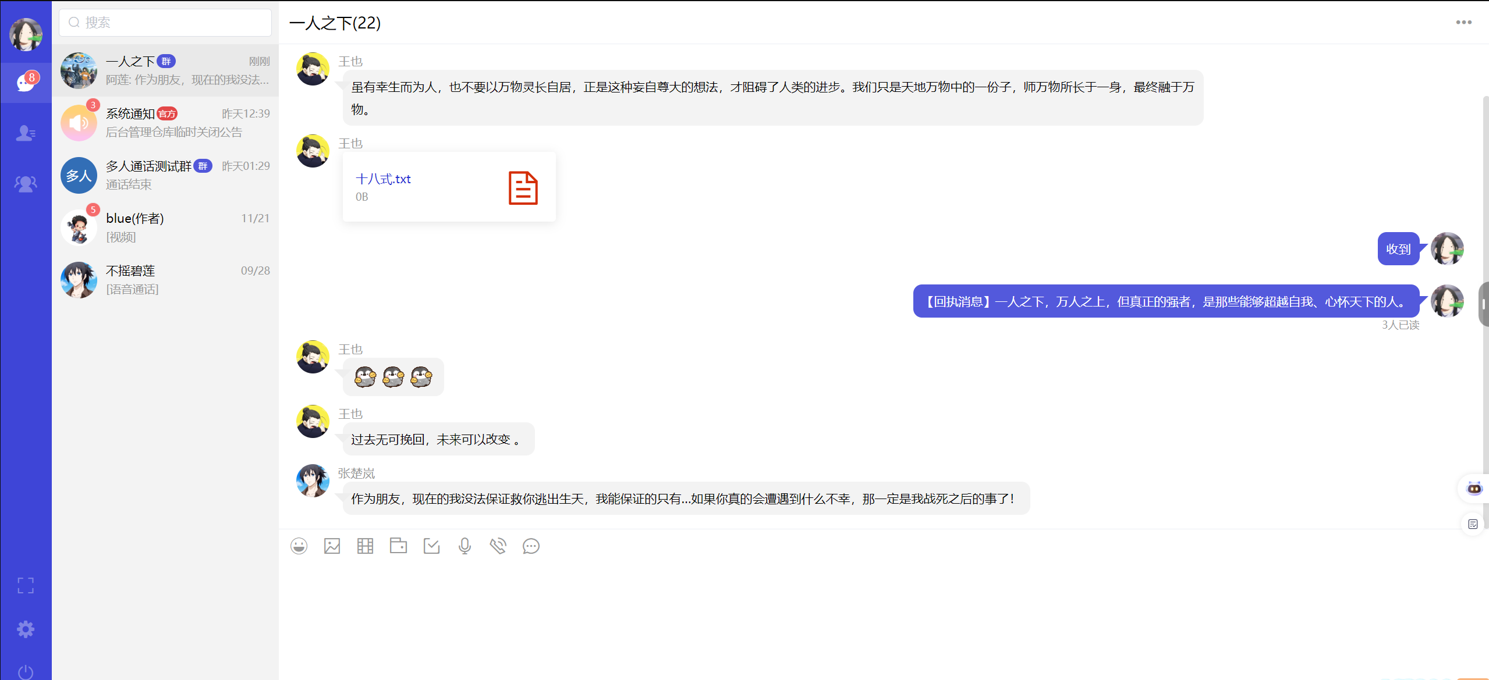View the 3人已读 read receipt list

click(1401, 325)
